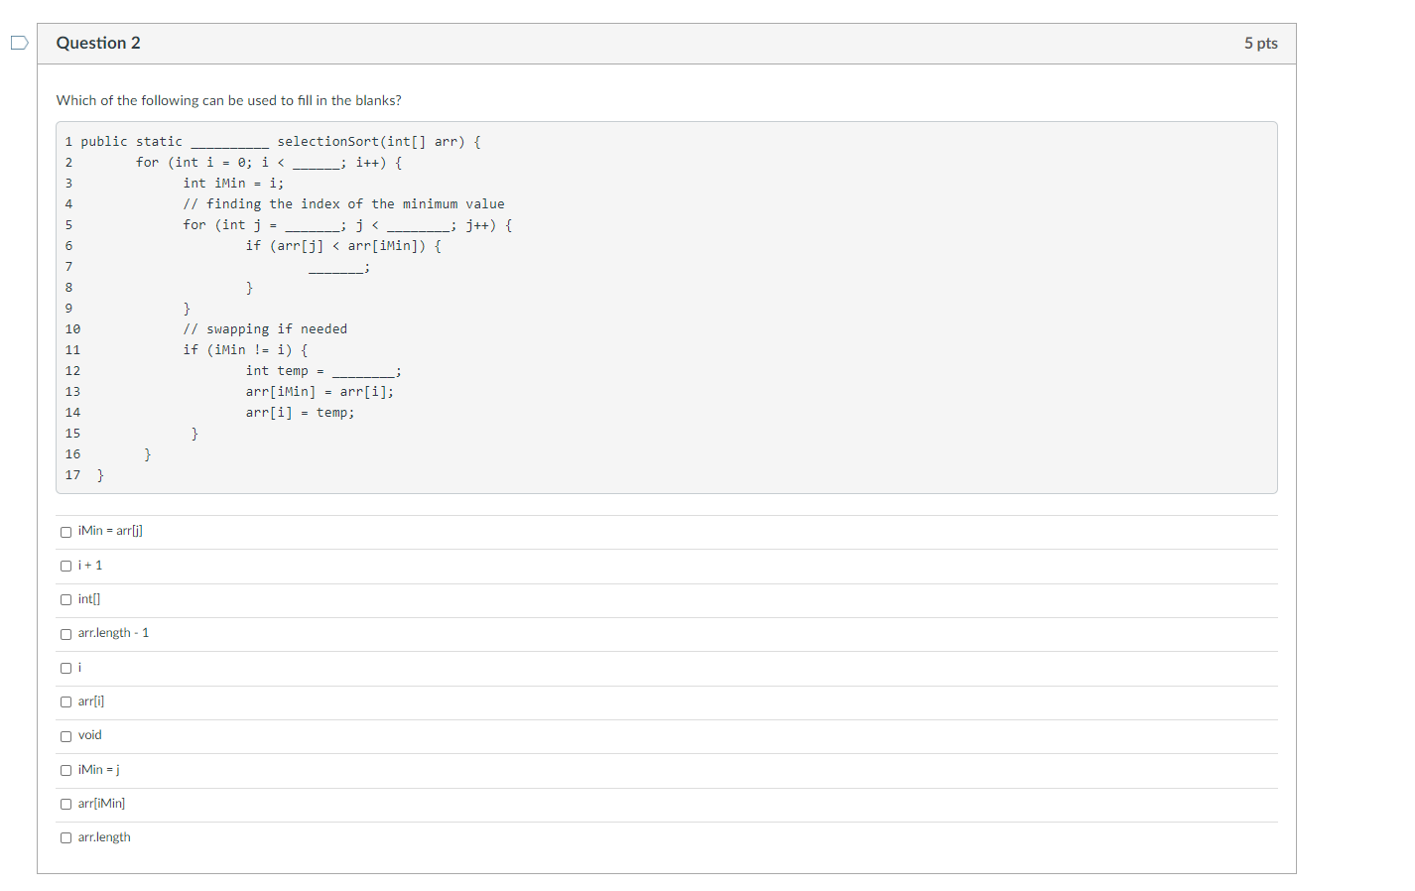Select the 'iMin = j' checkbox
This screenshot has height=891, width=1415.
65,770
